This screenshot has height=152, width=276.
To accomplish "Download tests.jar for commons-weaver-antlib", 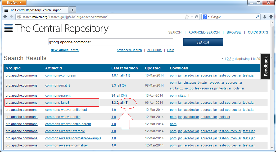I will (224, 117).
